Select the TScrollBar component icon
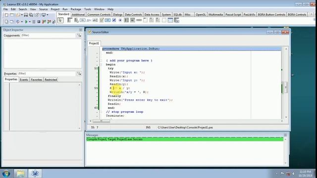The height and width of the screenshot is (178, 317). point(139,20)
